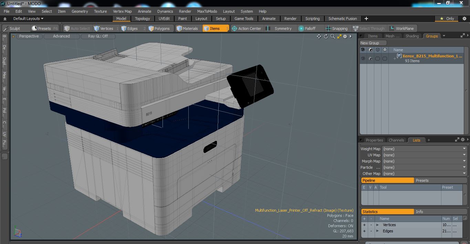
Task: Open the Morph Map dropdown
Action: coord(424,161)
